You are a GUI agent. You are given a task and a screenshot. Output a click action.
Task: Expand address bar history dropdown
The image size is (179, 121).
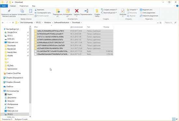(158, 23)
